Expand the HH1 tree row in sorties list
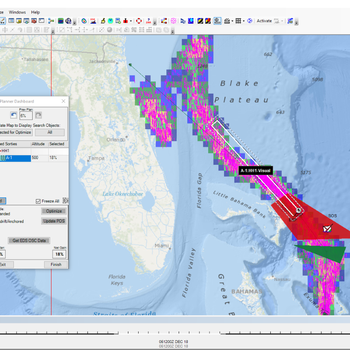The image size is (350, 350). (5, 150)
